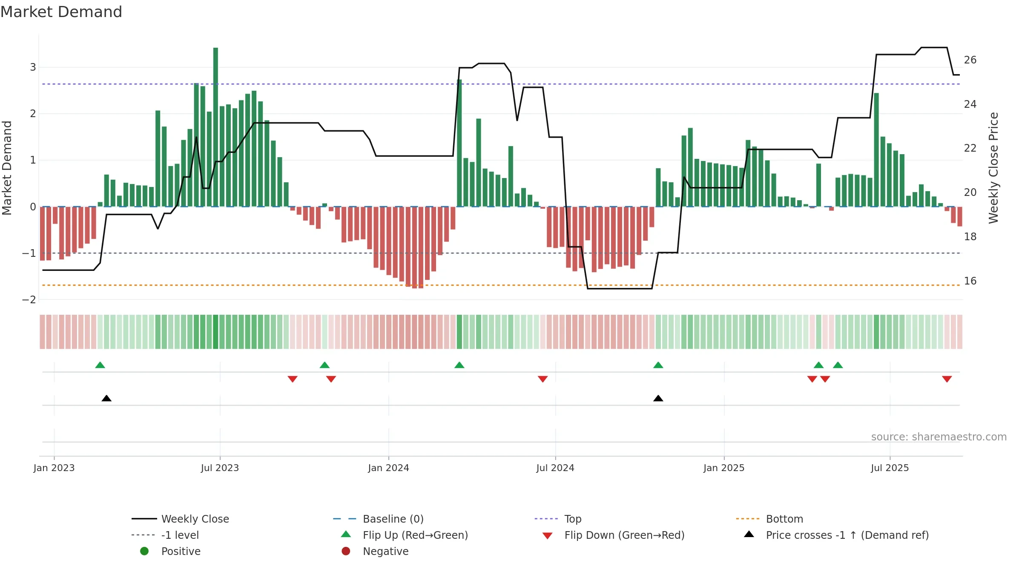This screenshot has height=575, width=1022.
Task: Click the first flip-down marker in September 2023
Action: pos(293,379)
